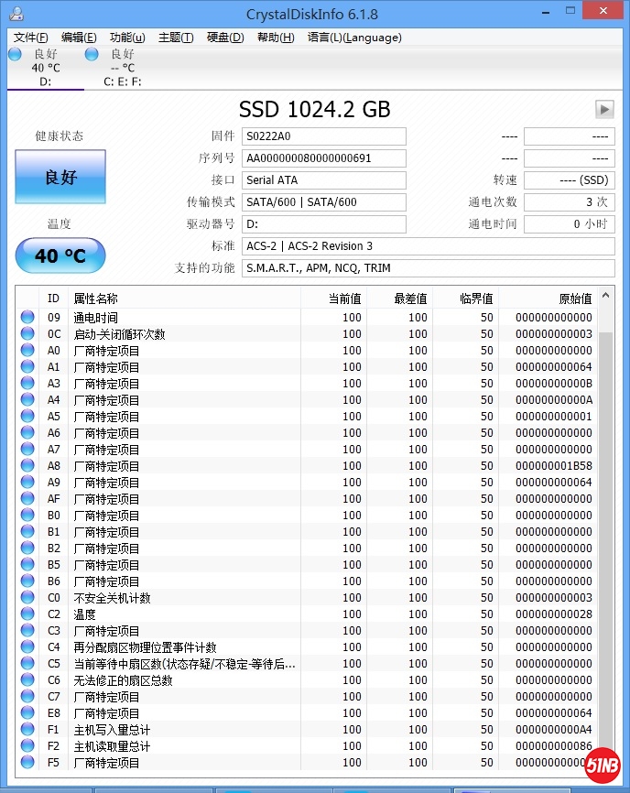The image size is (630, 793).
Task: Select the 无法修正的扇区总数 row
Action: click(308, 679)
